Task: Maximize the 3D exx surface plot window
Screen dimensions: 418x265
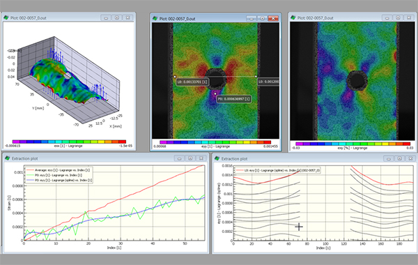Action: pos(117,17)
